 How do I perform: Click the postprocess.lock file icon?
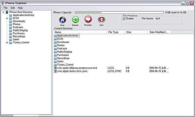[x=55, y=68]
